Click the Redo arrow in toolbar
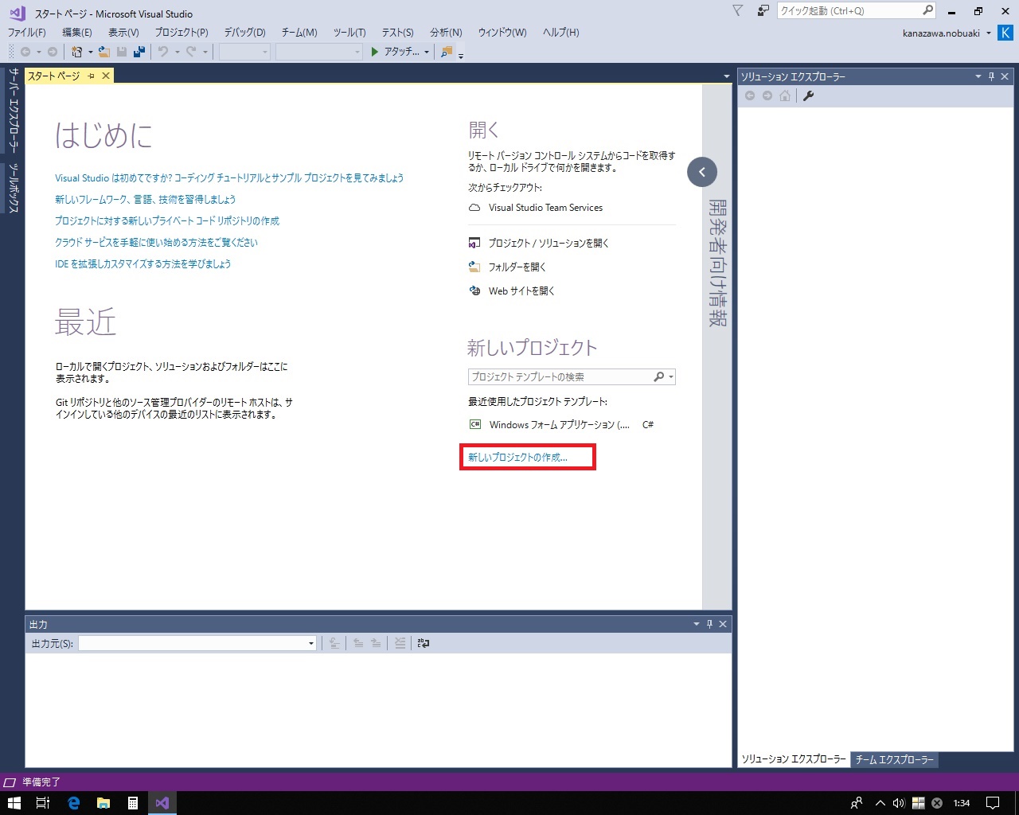 (191, 52)
